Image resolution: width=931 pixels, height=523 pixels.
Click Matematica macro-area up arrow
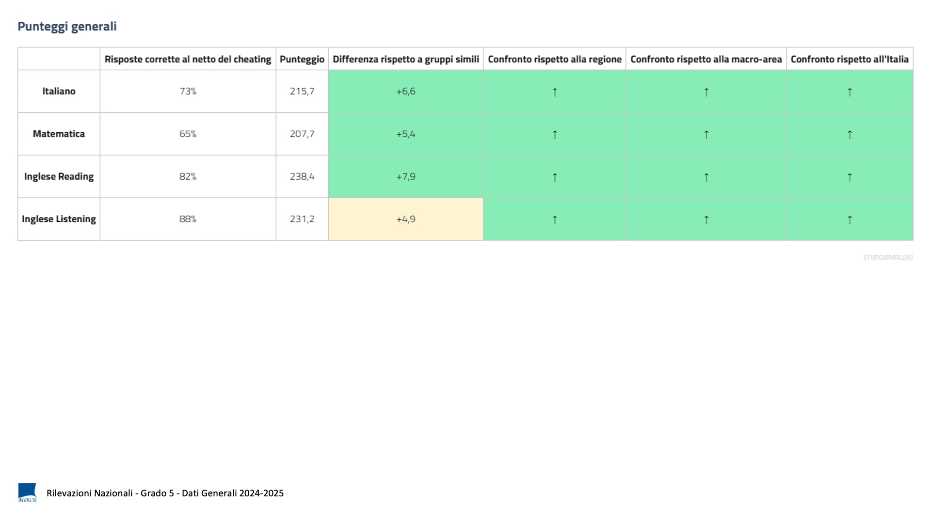tap(706, 135)
